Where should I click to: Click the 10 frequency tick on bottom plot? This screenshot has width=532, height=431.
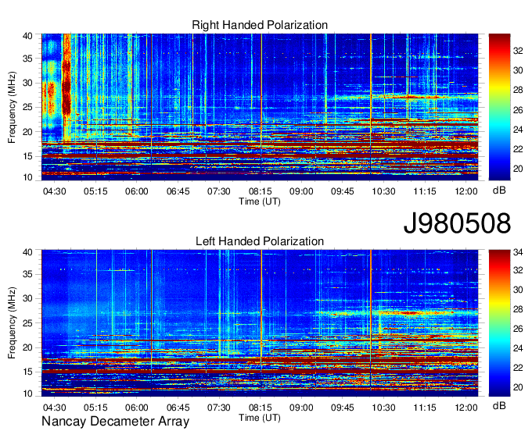27,394
